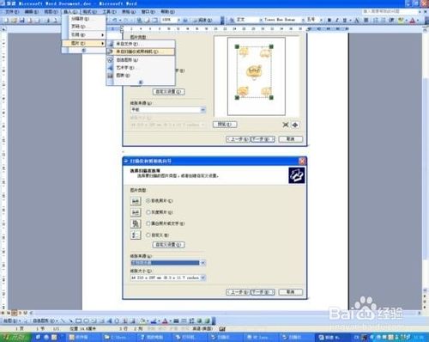This screenshot has height=342, width=429.
Task: Open Fill Color on drawing toolbar
Action: [143, 321]
